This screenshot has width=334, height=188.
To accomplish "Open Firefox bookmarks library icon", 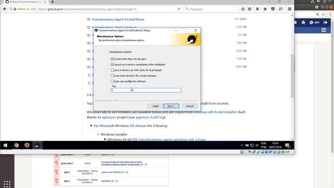I will [x=249, y=9].
